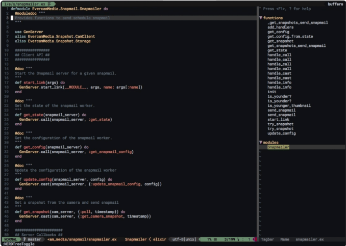
Task: Click the :update_snapmail_config atom
Action: coord(116,184)
